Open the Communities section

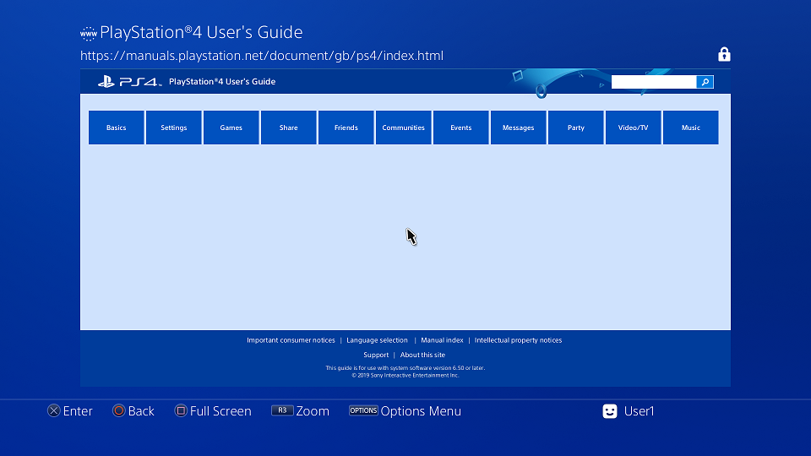pyautogui.click(x=404, y=128)
